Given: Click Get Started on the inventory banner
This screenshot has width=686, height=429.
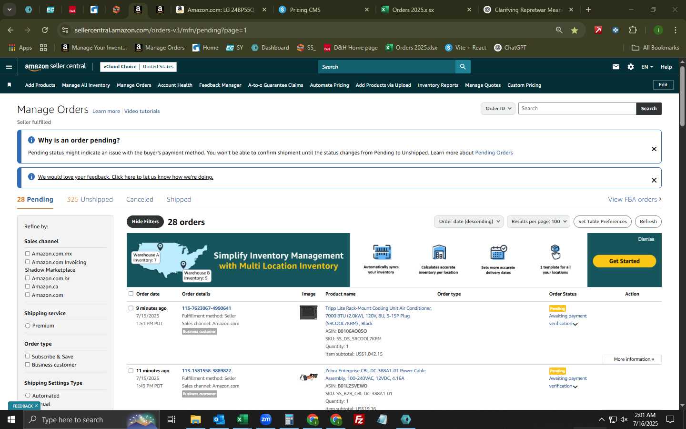Looking at the screenshot, I should pos(624,261).
